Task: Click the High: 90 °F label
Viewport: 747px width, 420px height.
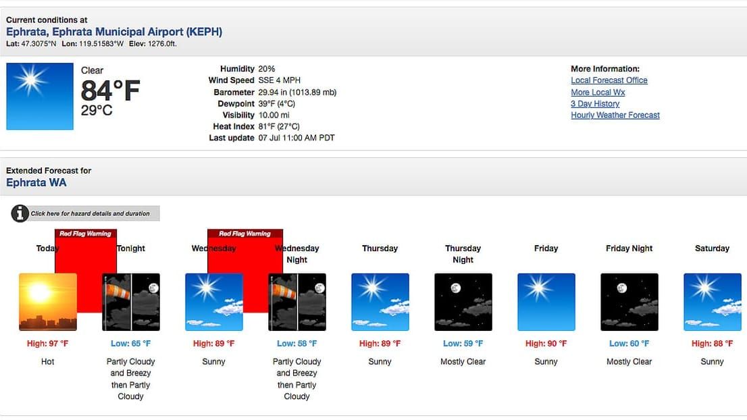Action: coord(546,343)
